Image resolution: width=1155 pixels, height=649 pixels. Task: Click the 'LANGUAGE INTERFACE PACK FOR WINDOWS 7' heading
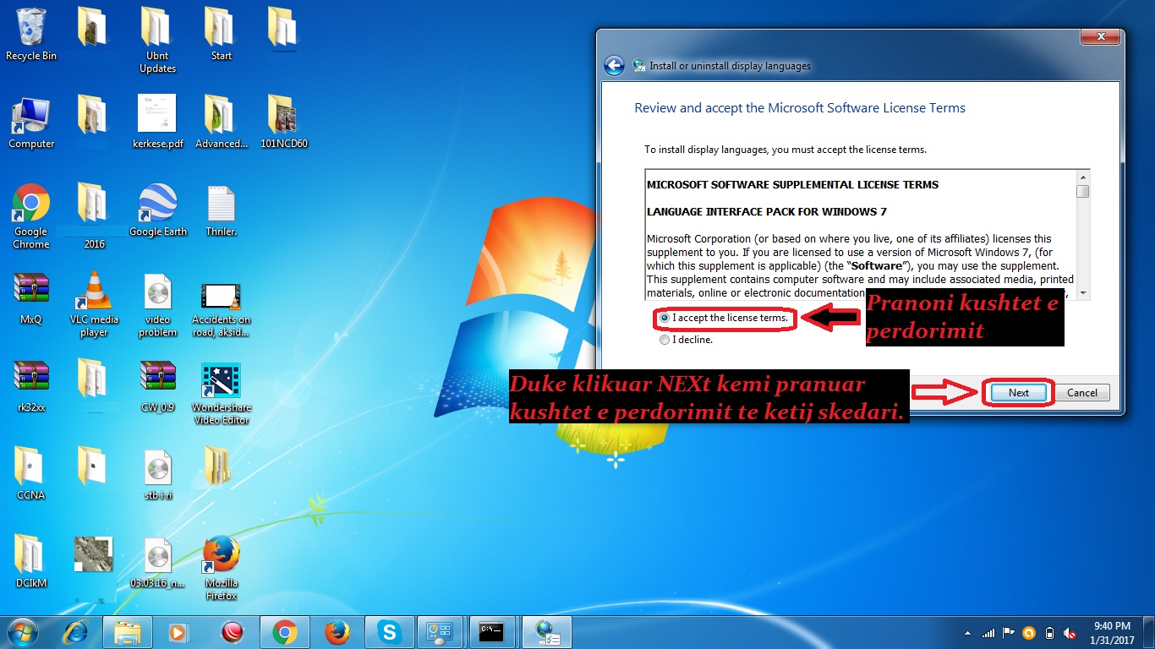point(767,211)
